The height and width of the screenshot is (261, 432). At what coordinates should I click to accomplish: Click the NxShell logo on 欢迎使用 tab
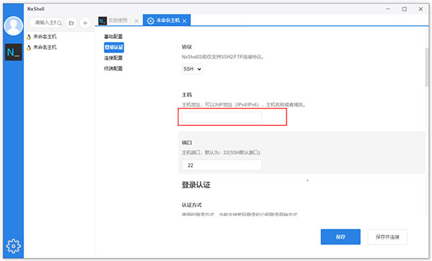102,21
